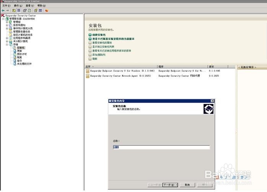Viewport: 267px width, 192px height.
Task: Select the 备份 node under 存储
Action: click(x=20, y=61)
